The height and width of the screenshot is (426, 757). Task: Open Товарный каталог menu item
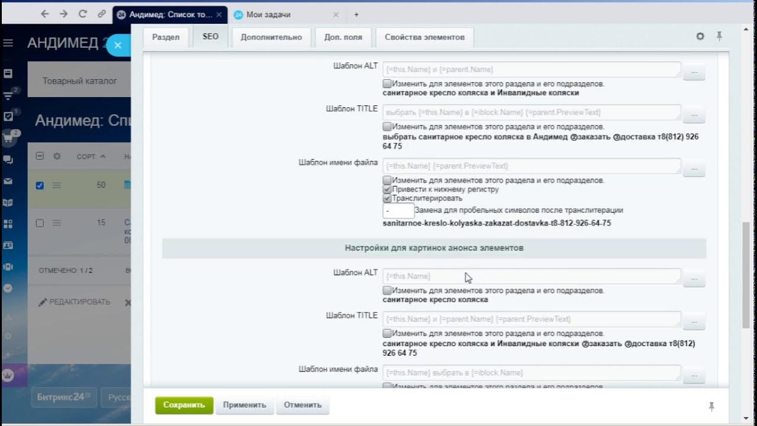pyautogui.click(x=80, y=81)
